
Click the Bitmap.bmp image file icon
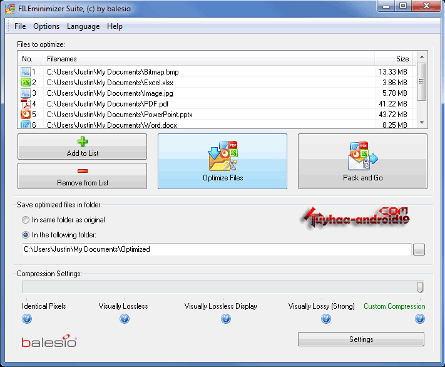[x=26, y=71]
